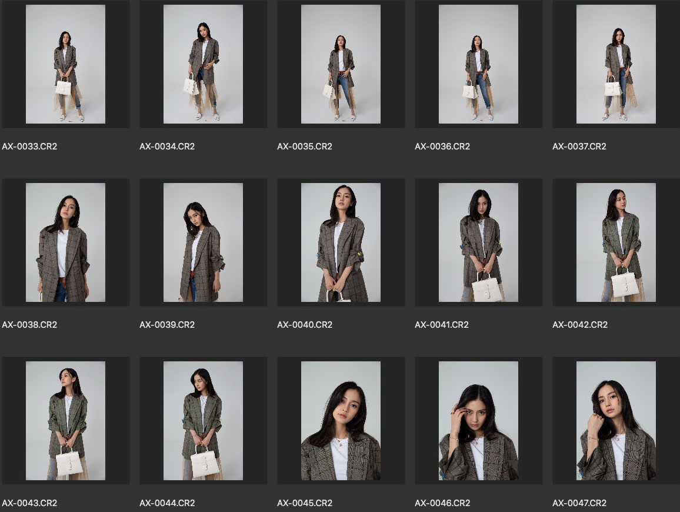
Task: Click the AX-0039.CR2 photo thumbnail
Action: coord(203,242)
